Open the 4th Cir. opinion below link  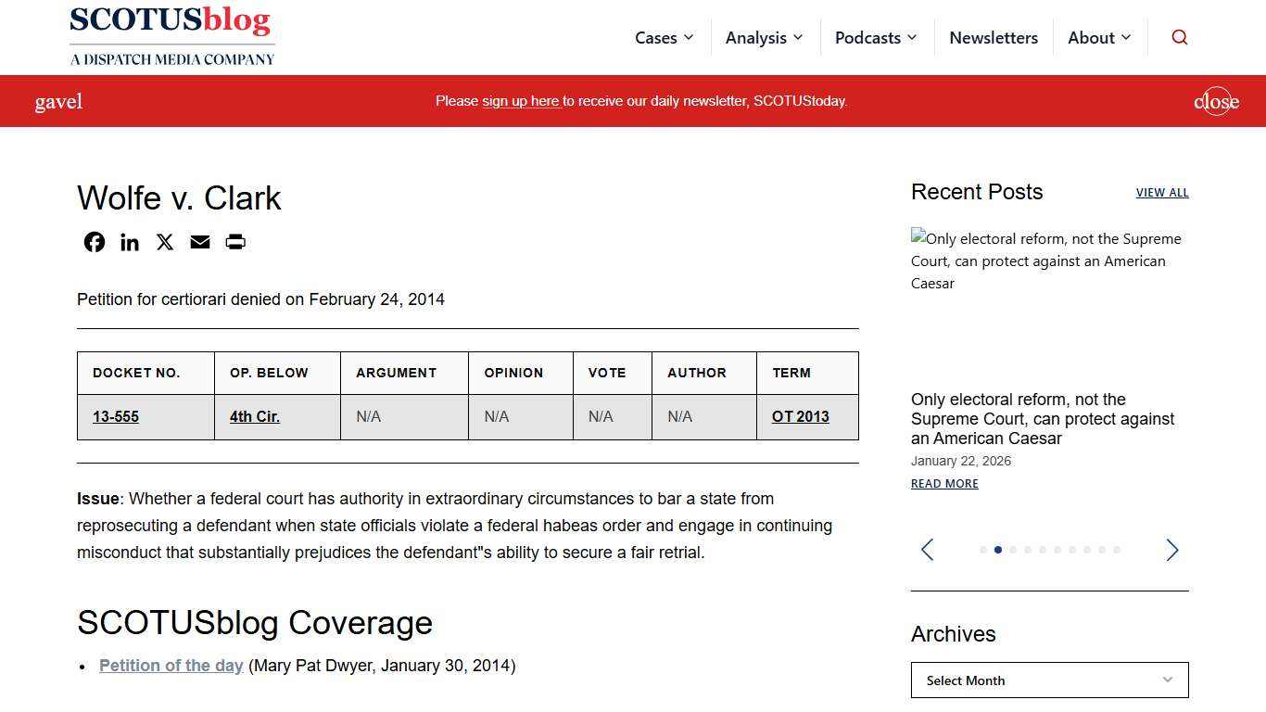[255, 417]
